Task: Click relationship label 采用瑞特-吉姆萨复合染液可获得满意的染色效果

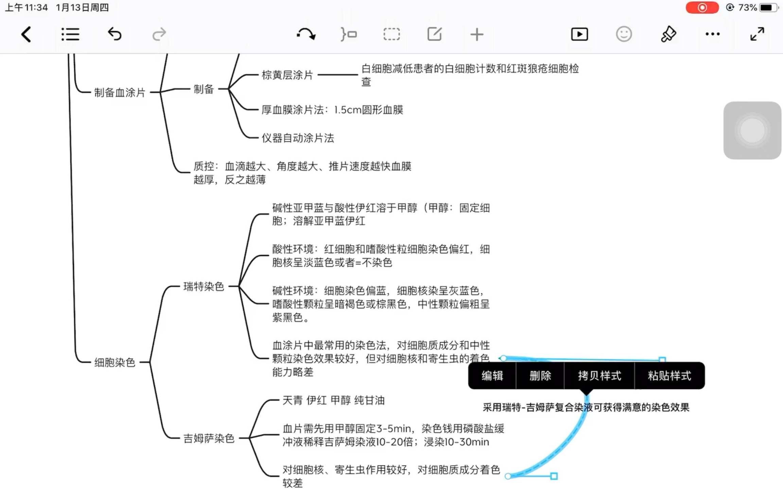Action: 586,407
